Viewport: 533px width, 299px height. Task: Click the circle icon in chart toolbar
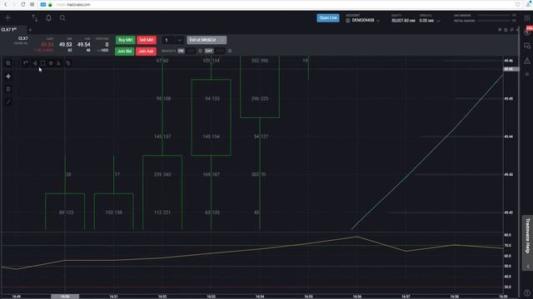51,63
